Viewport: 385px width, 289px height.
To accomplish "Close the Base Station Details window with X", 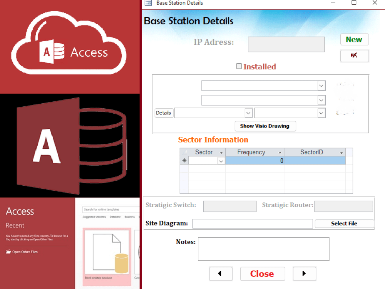I will [375, 2].
